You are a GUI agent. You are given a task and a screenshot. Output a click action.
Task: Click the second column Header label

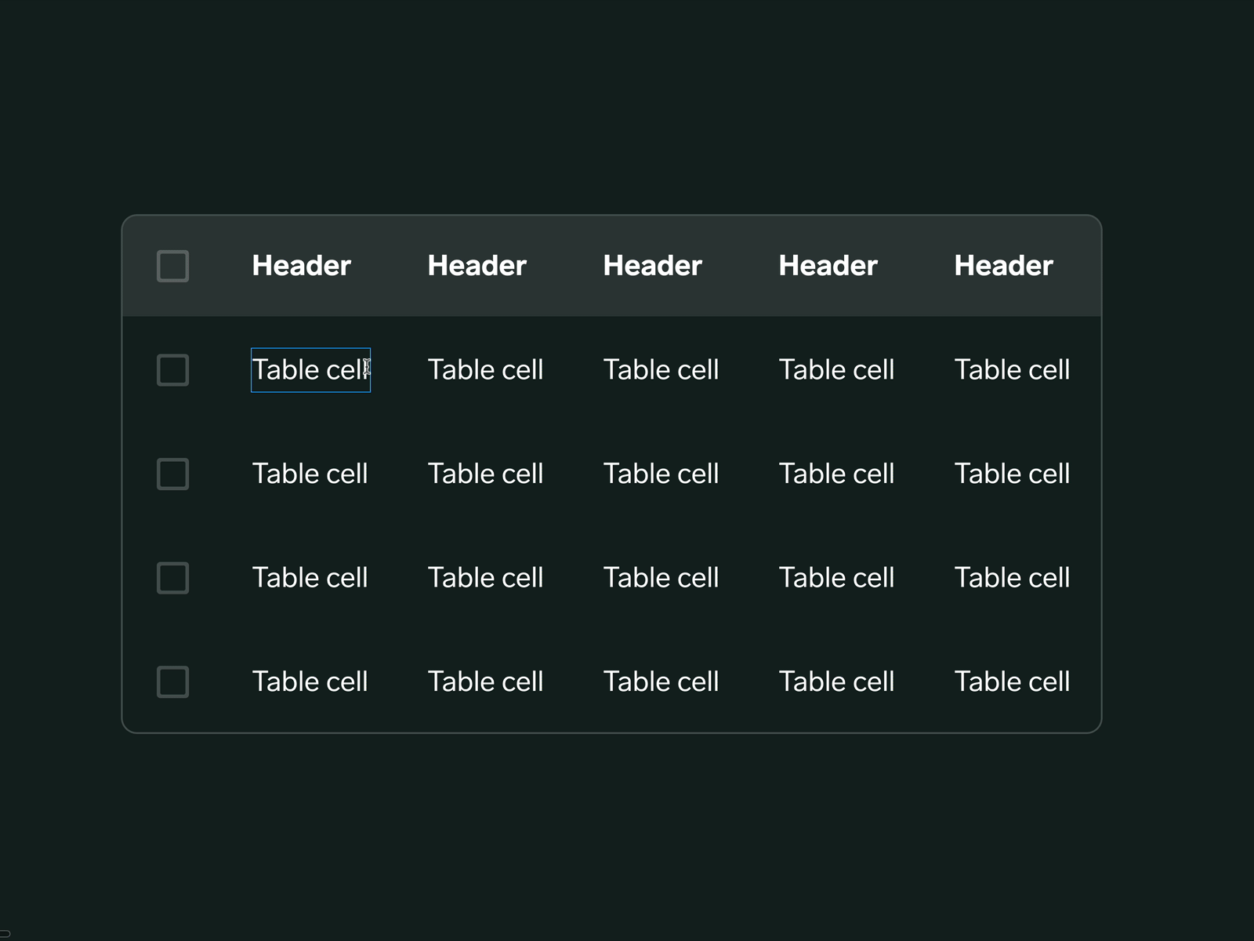pyautogui.click(x=477, y=266)
